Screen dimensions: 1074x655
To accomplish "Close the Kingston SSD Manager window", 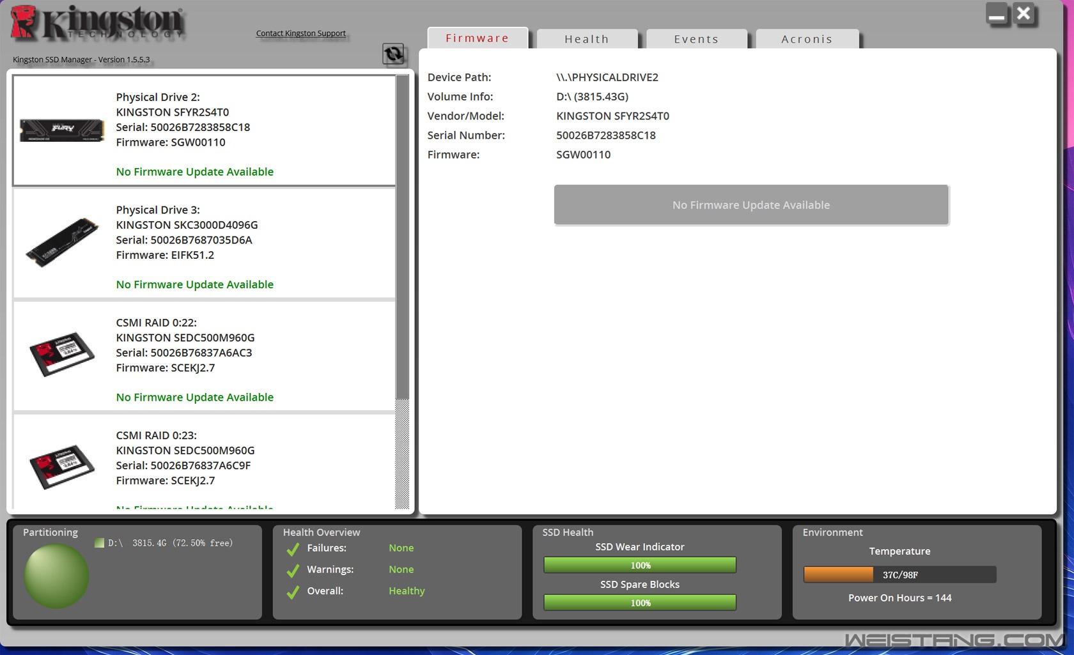I will coord(1024,13).
